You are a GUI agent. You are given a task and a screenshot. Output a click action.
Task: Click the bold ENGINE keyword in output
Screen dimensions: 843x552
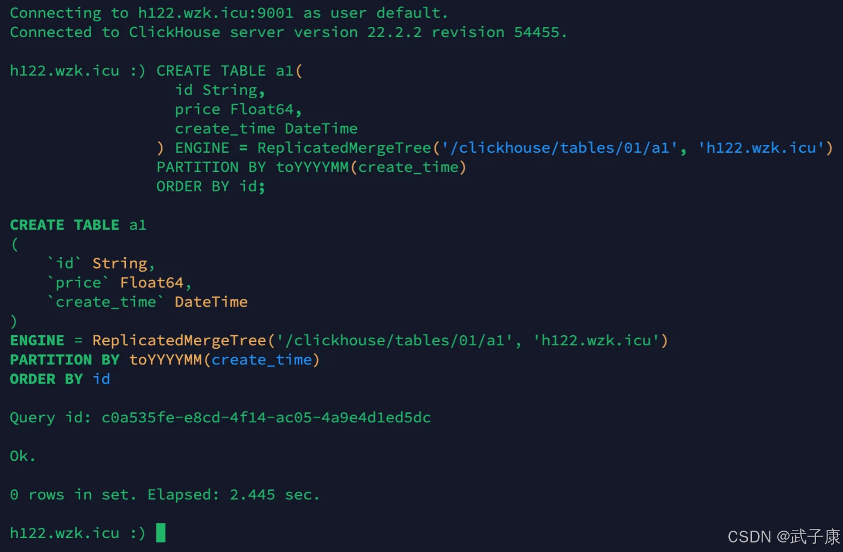(x=37, y=341)
